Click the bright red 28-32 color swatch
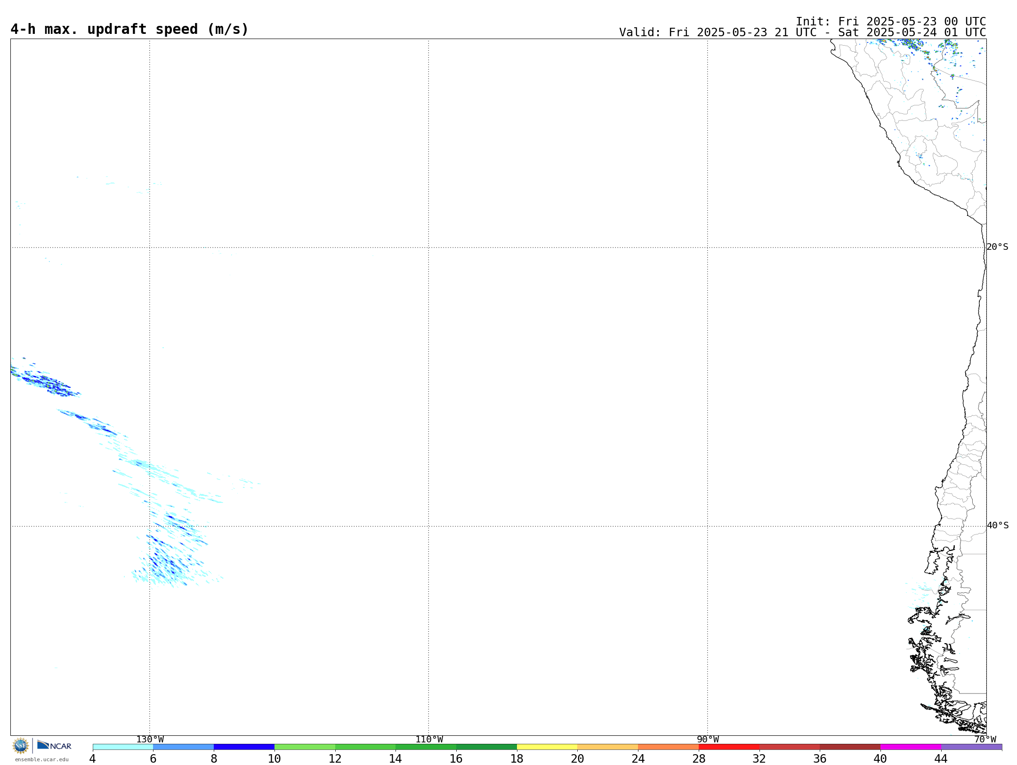This screenshot has height=765, width=1017. tap(729, 747)
